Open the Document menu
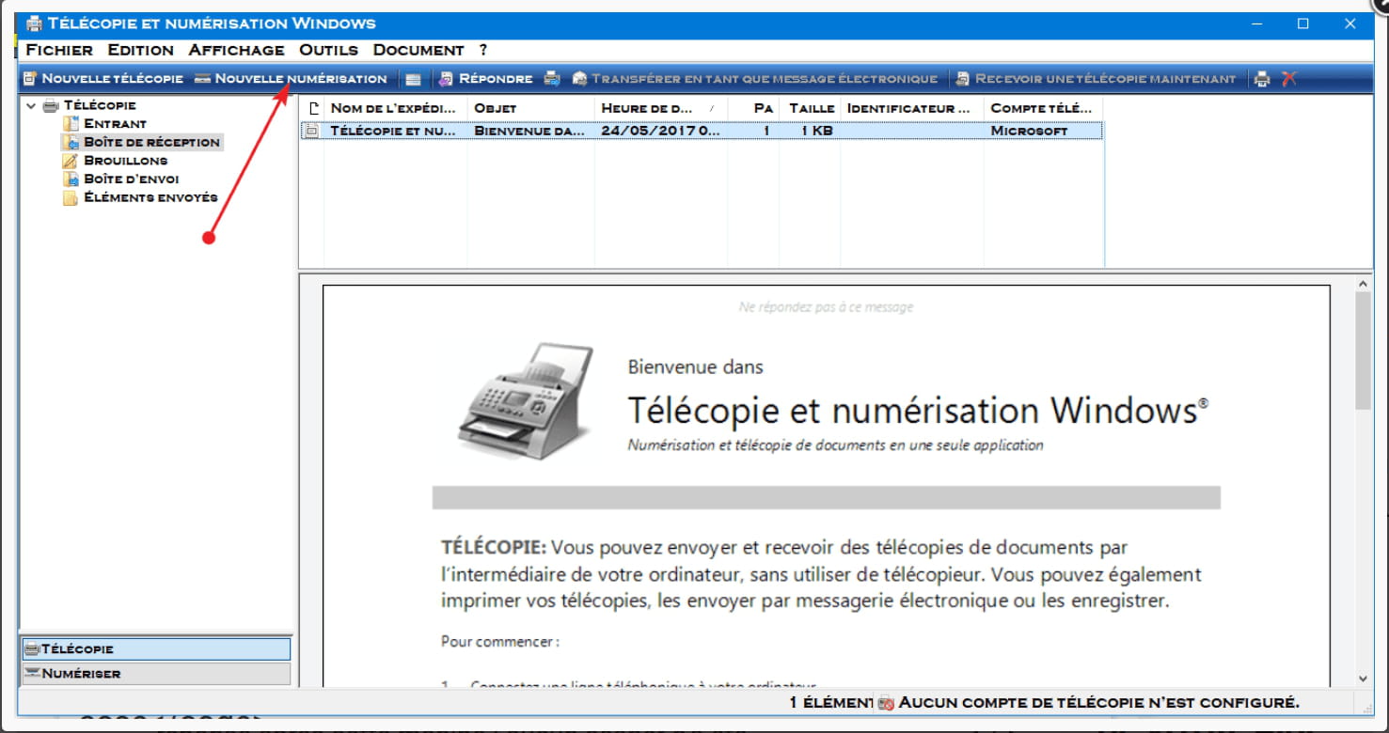The image size is (1389, 733). coord(418,50)
